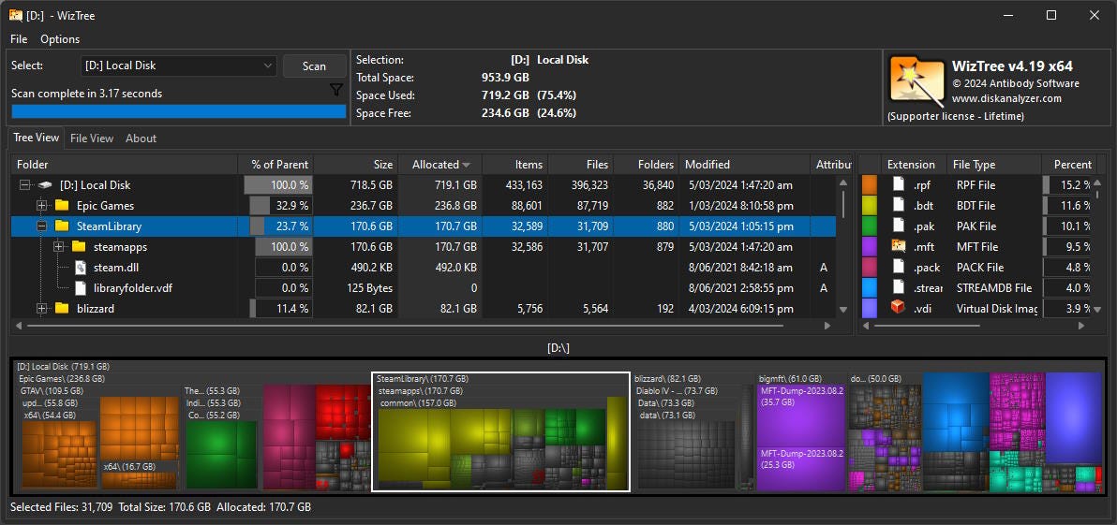Click the light blue .streamdb color swatch
1117x525 pixels.
(x=869, y=288)
